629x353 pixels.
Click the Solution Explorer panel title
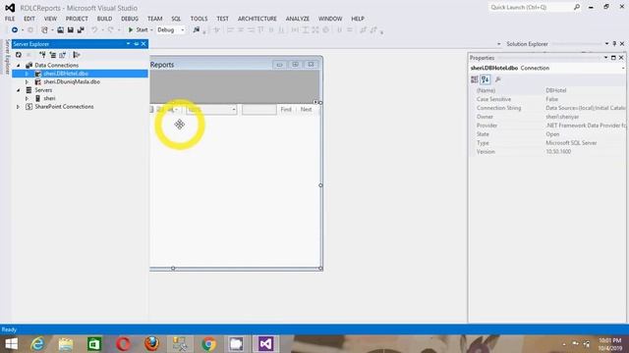(x=527, y=43)
